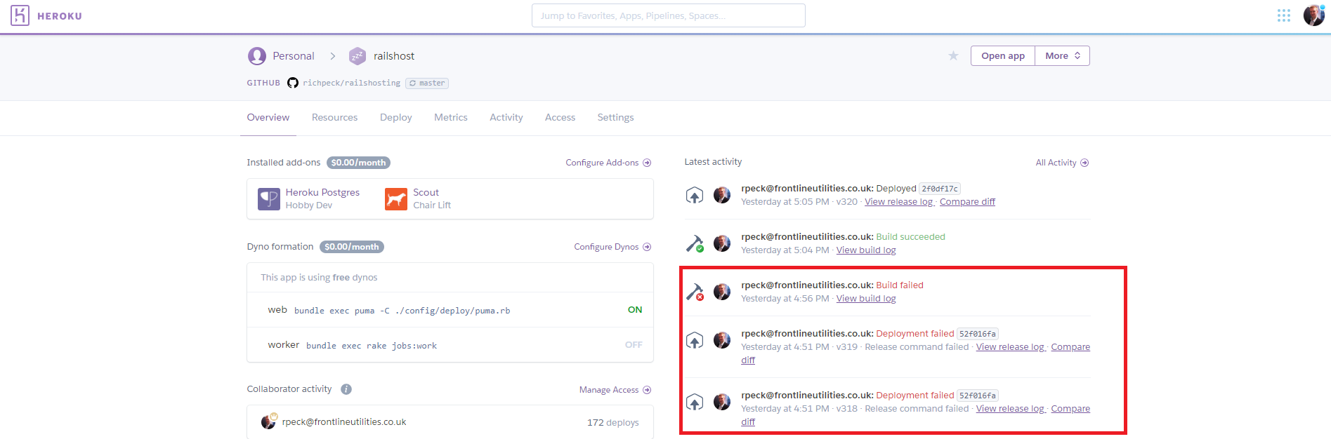Open the Metrics tab

pyautogui.click(x=451, y=118)
